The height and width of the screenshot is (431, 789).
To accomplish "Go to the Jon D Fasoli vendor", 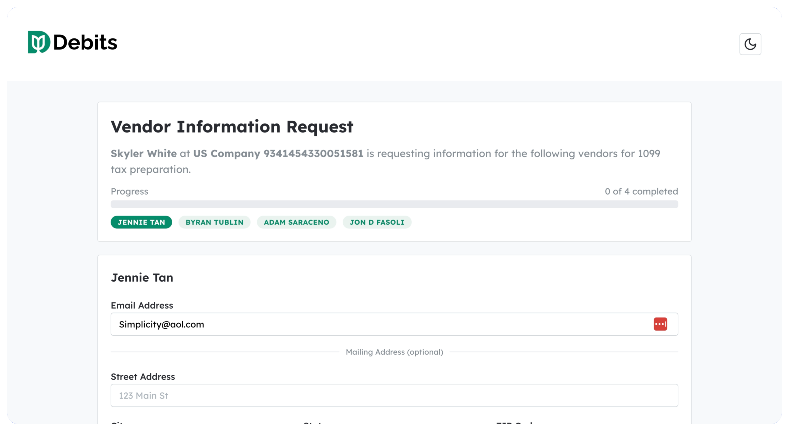I will pos(377,222).
